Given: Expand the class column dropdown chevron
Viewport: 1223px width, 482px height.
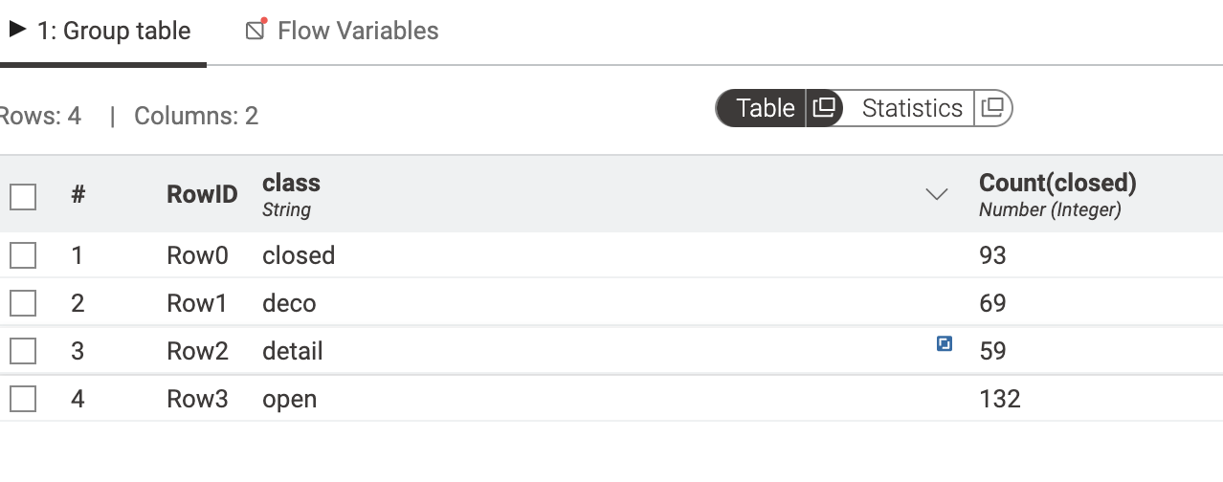Looking at the screenshot, I should 937,194.
